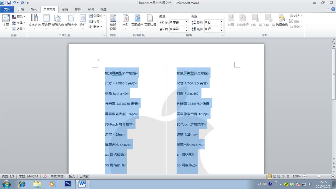The height and width of the screenshot is (189, 336).
Task: Switch to Draft view
Action: [288, 176]
